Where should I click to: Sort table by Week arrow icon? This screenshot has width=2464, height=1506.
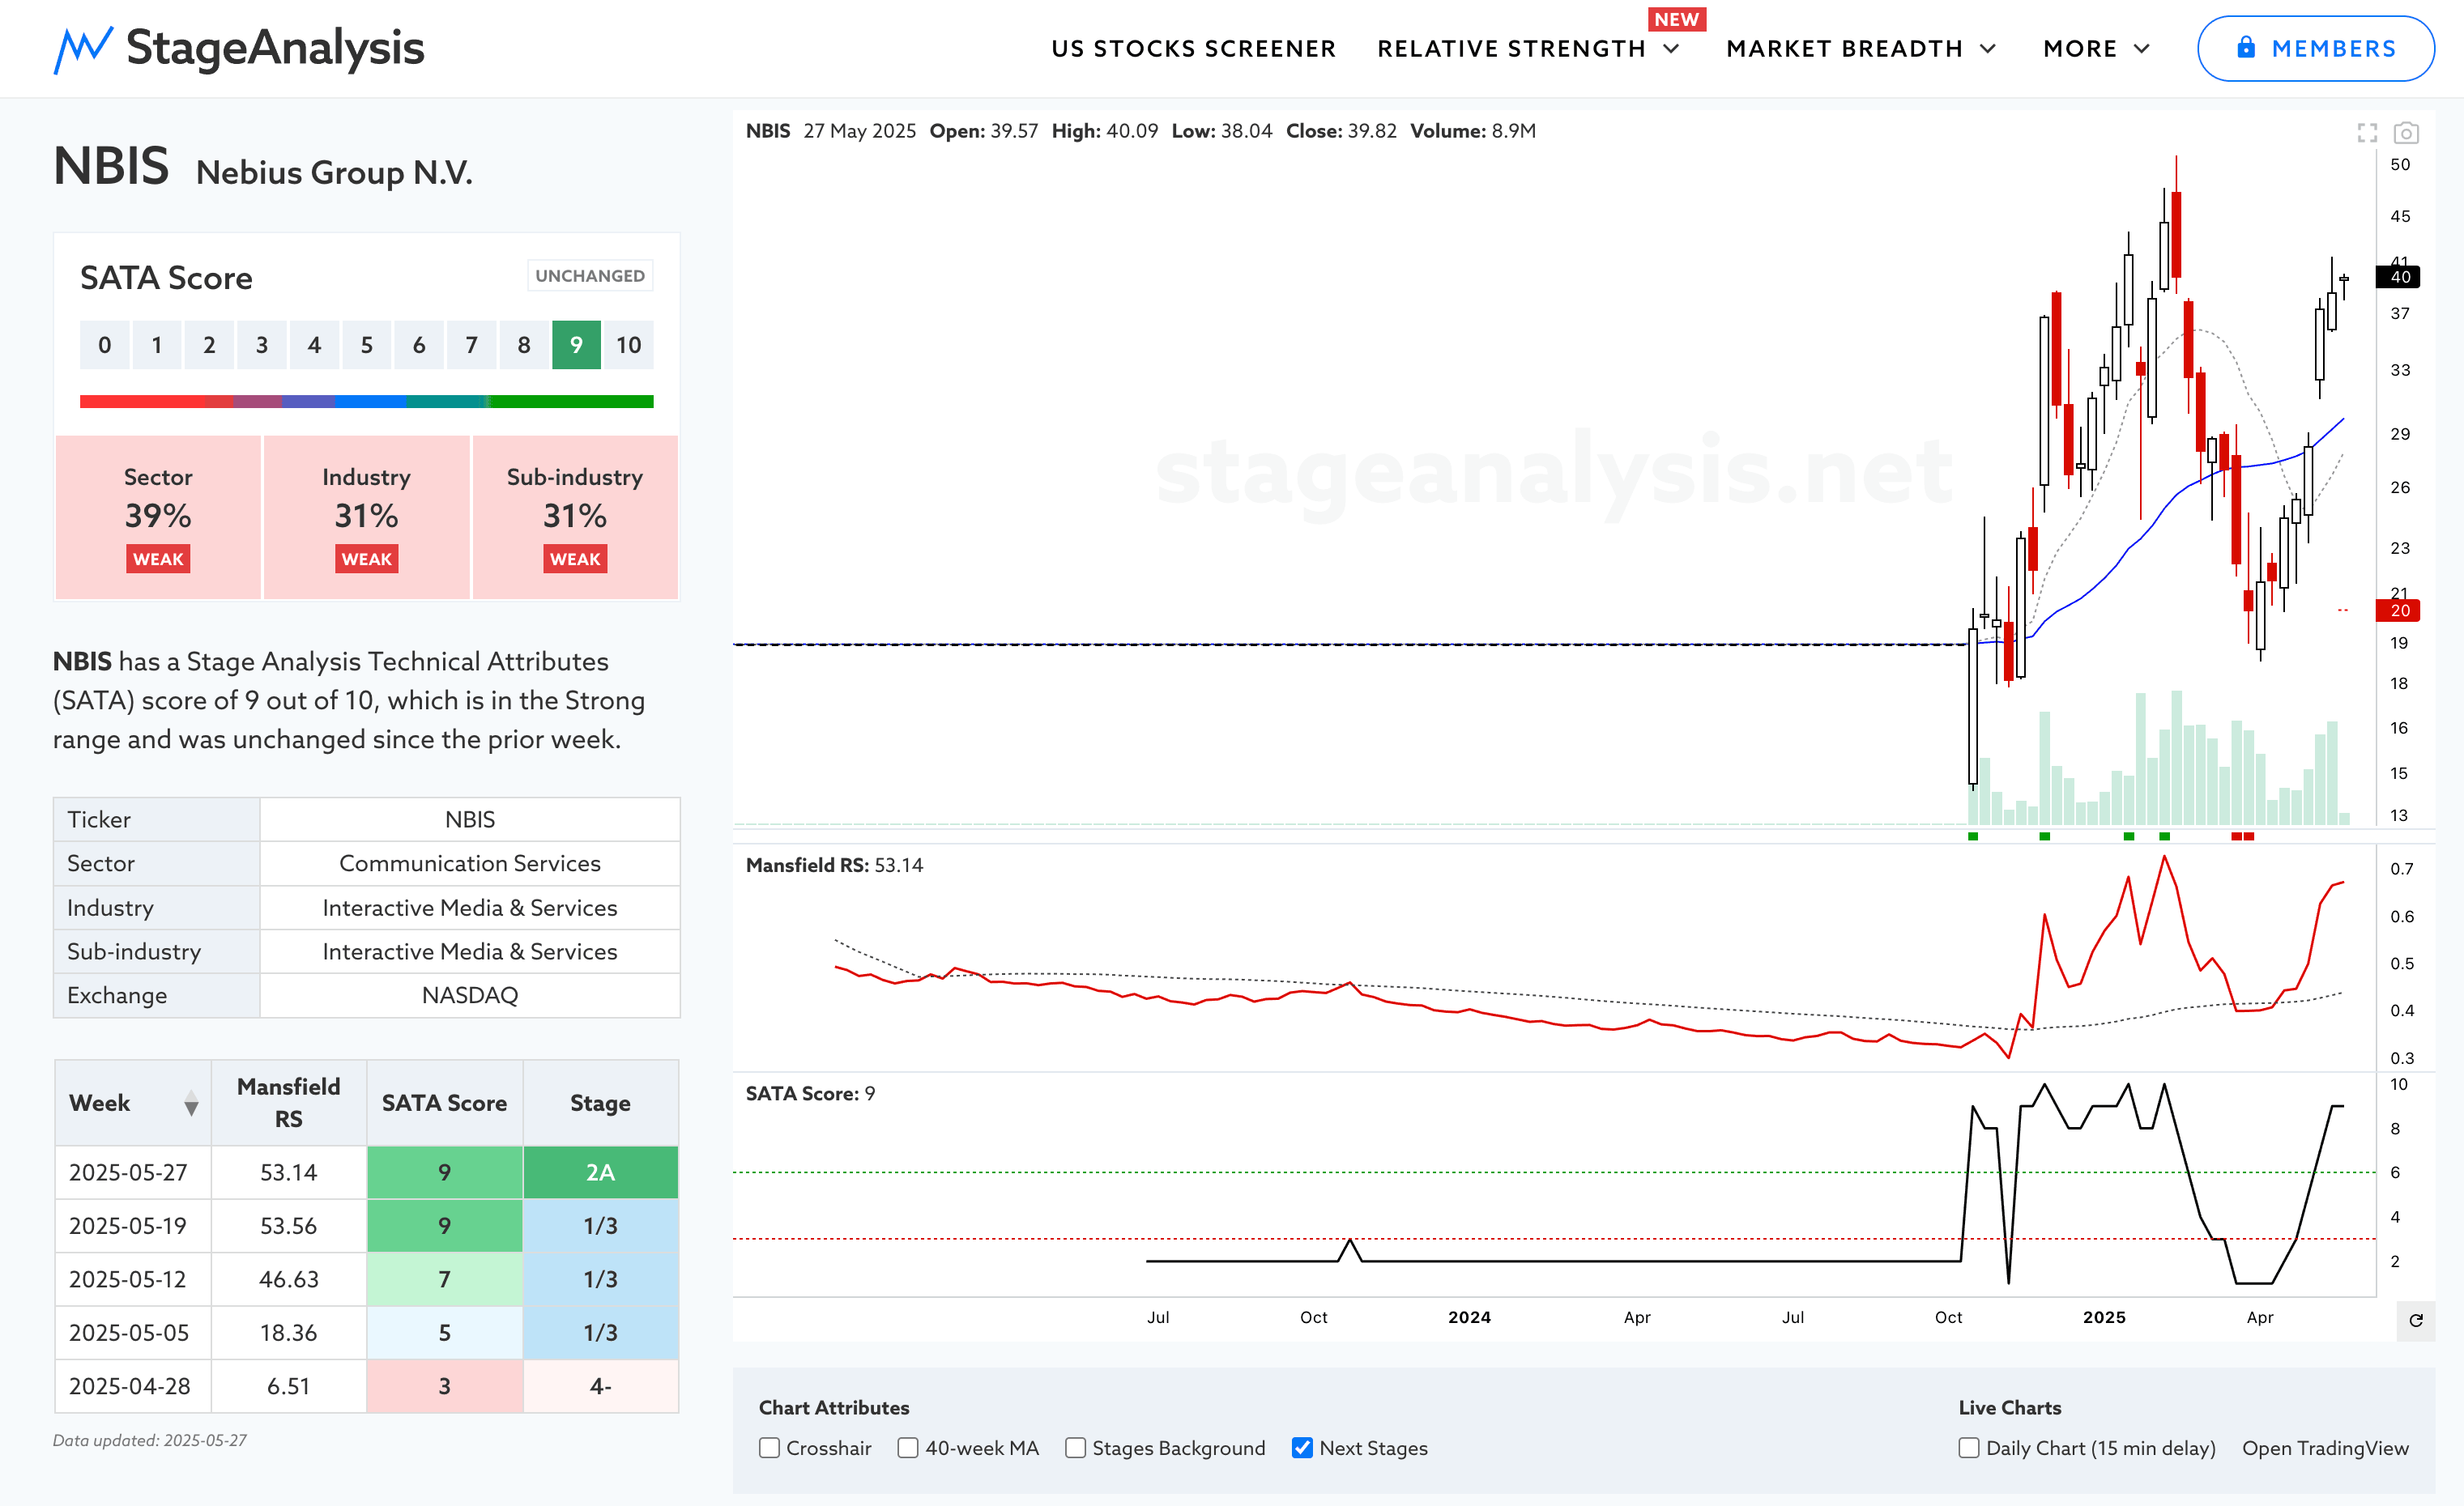point(191,1104)
